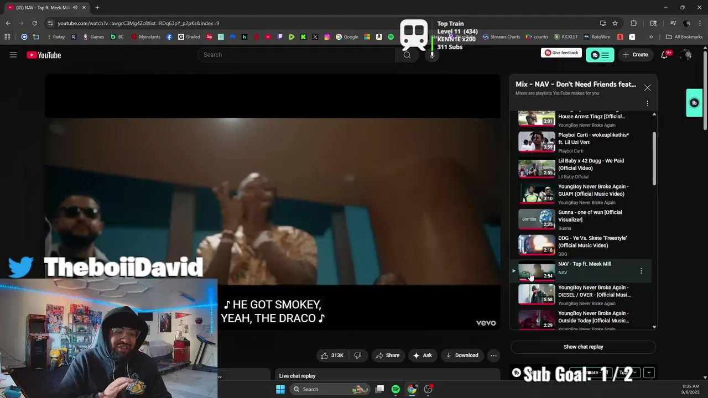Mute the NAV - Tap tab audio

75,7
